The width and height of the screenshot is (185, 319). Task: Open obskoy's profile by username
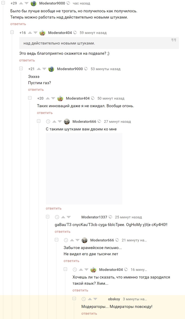[114, 299]
